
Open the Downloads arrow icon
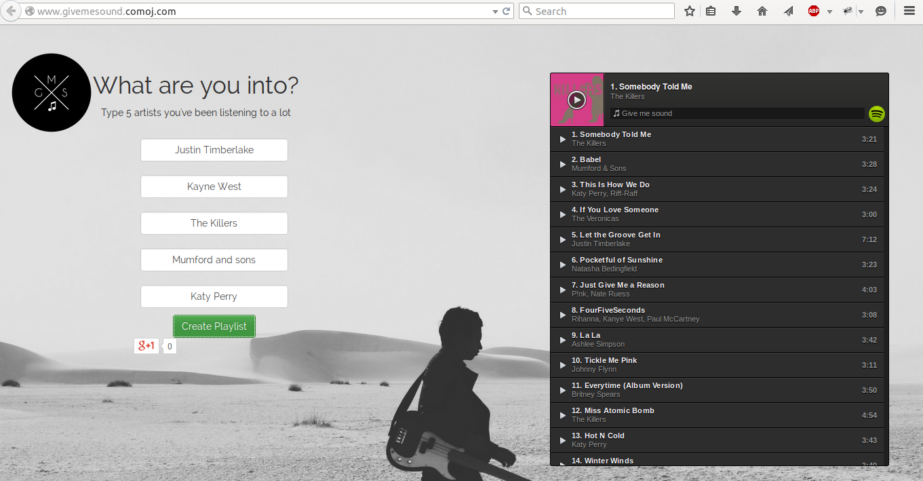(x=737, y=11)
